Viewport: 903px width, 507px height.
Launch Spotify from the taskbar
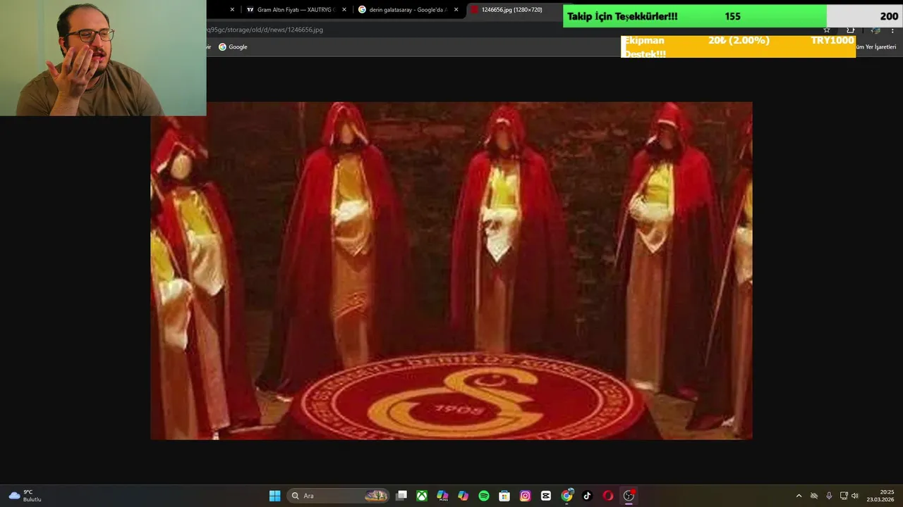click(484, 496)
